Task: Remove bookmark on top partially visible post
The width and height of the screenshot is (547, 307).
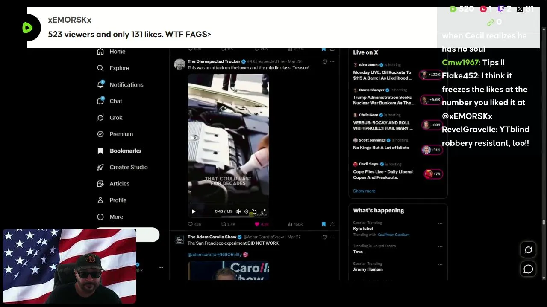Action: tap(323, 49)
